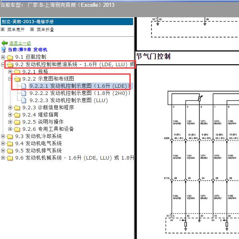This screenshot has height=239, width=239.
Task: Open 9.2.1 规格 entry
Action: [35, 71]
